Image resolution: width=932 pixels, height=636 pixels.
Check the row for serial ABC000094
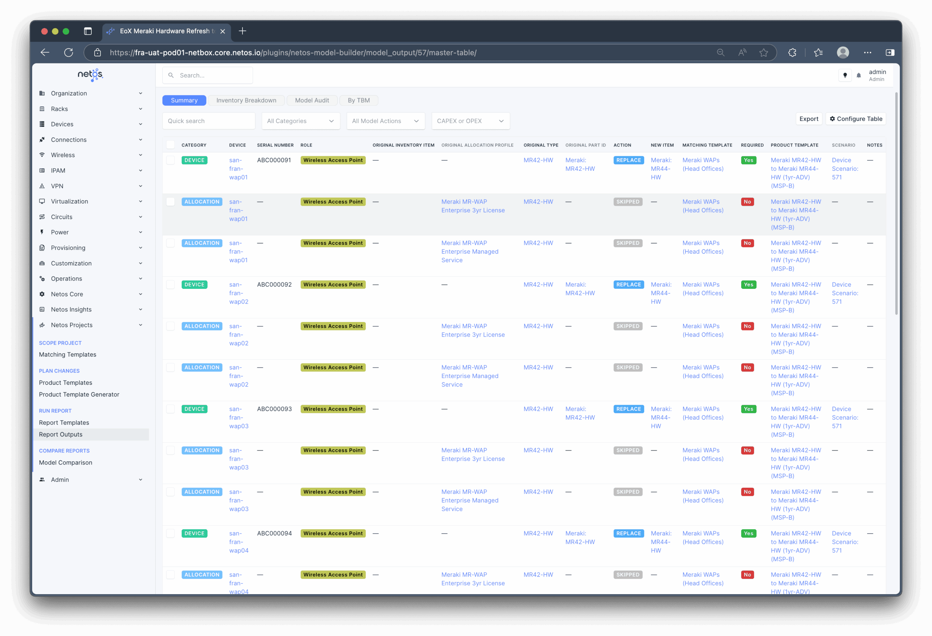point(170,533)
